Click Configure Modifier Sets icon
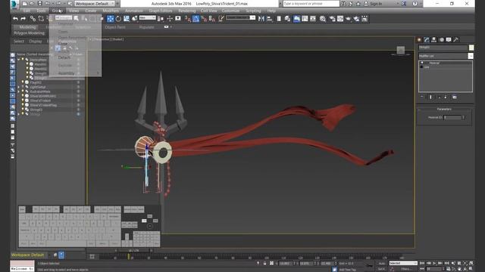The height and width of the screenshot is (272, 485). [x=455, y=97]
